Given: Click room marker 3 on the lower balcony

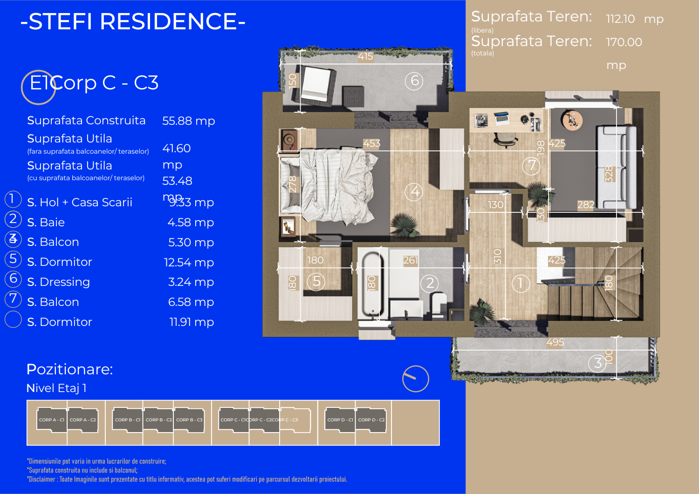Looking at the screenshot, I should pyautogui.click(x=597, y=363).
